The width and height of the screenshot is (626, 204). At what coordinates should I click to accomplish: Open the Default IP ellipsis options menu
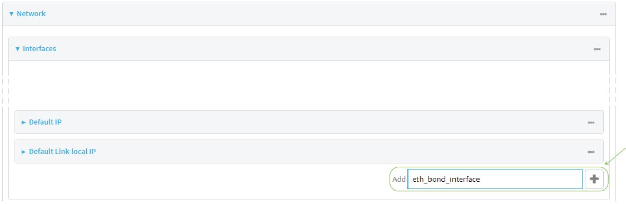tap(591, 122)
